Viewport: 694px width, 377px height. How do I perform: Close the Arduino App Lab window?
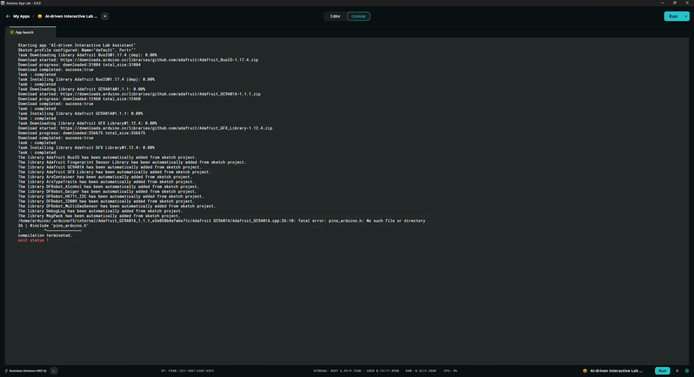coord(687,3)
